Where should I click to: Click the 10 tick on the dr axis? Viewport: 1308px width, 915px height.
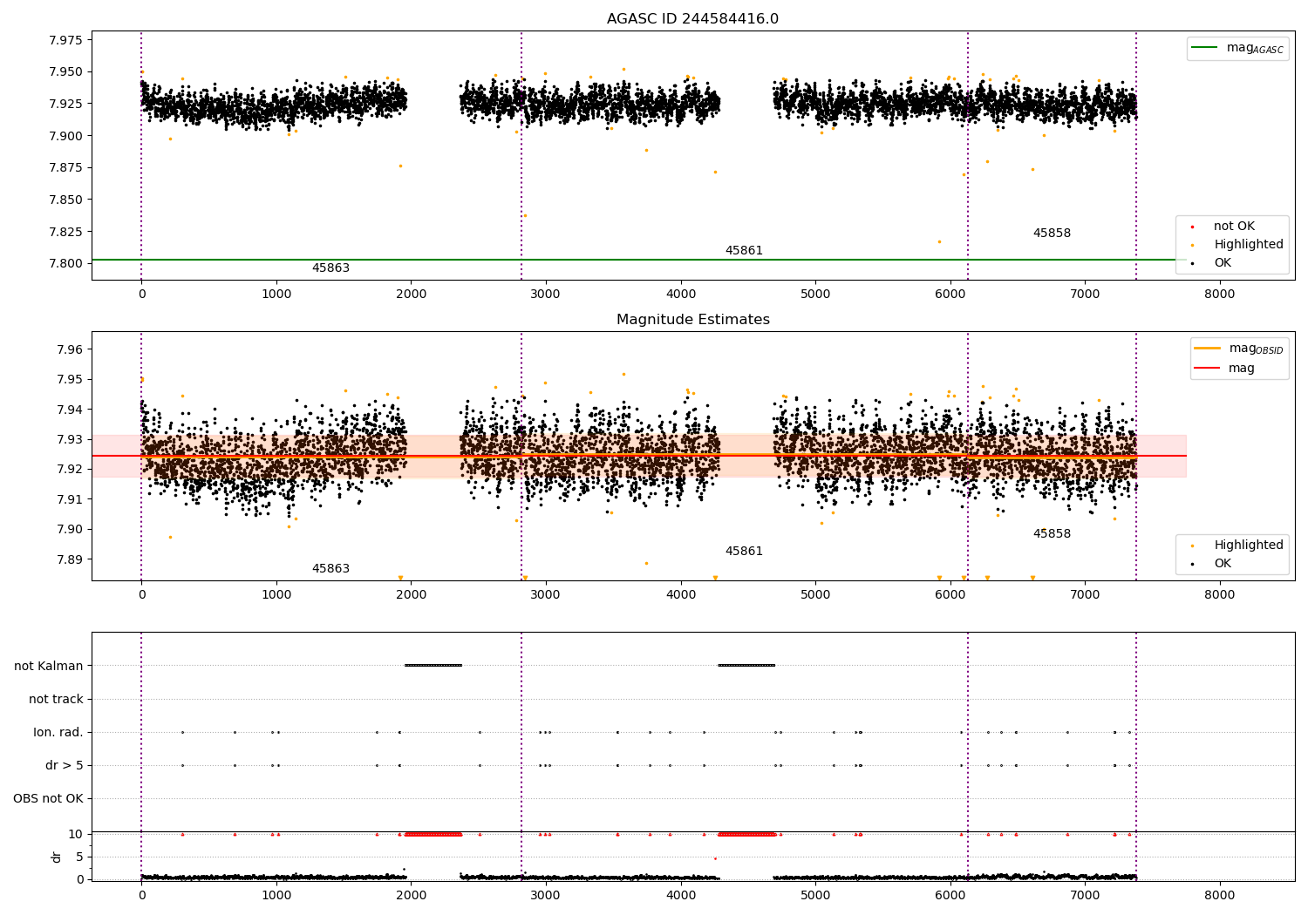[76, 835]
